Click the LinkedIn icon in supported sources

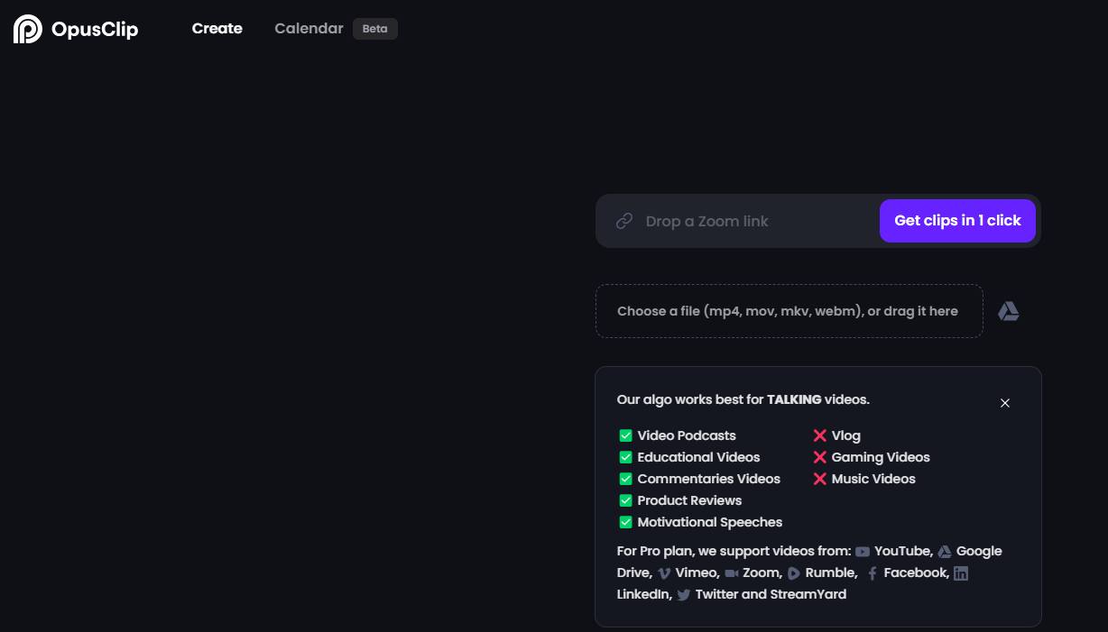tap(961, 573)
